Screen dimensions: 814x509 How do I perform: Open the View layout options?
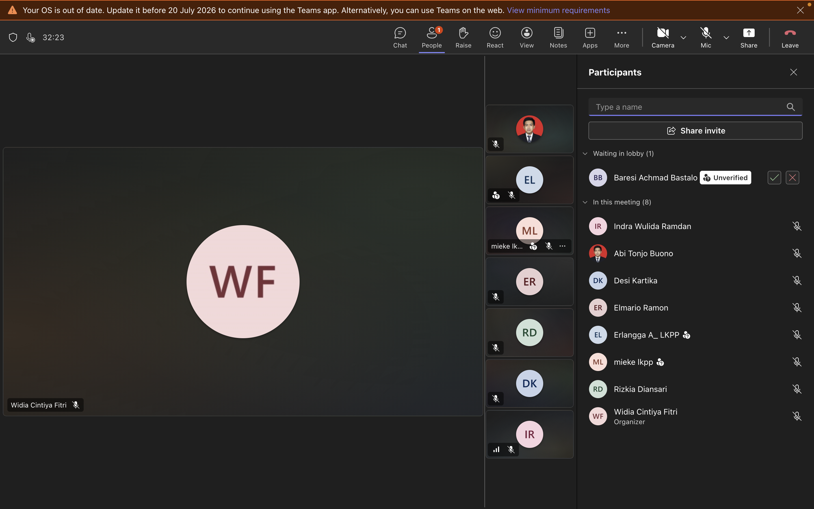pyautogui.click(x=526, y=37)
